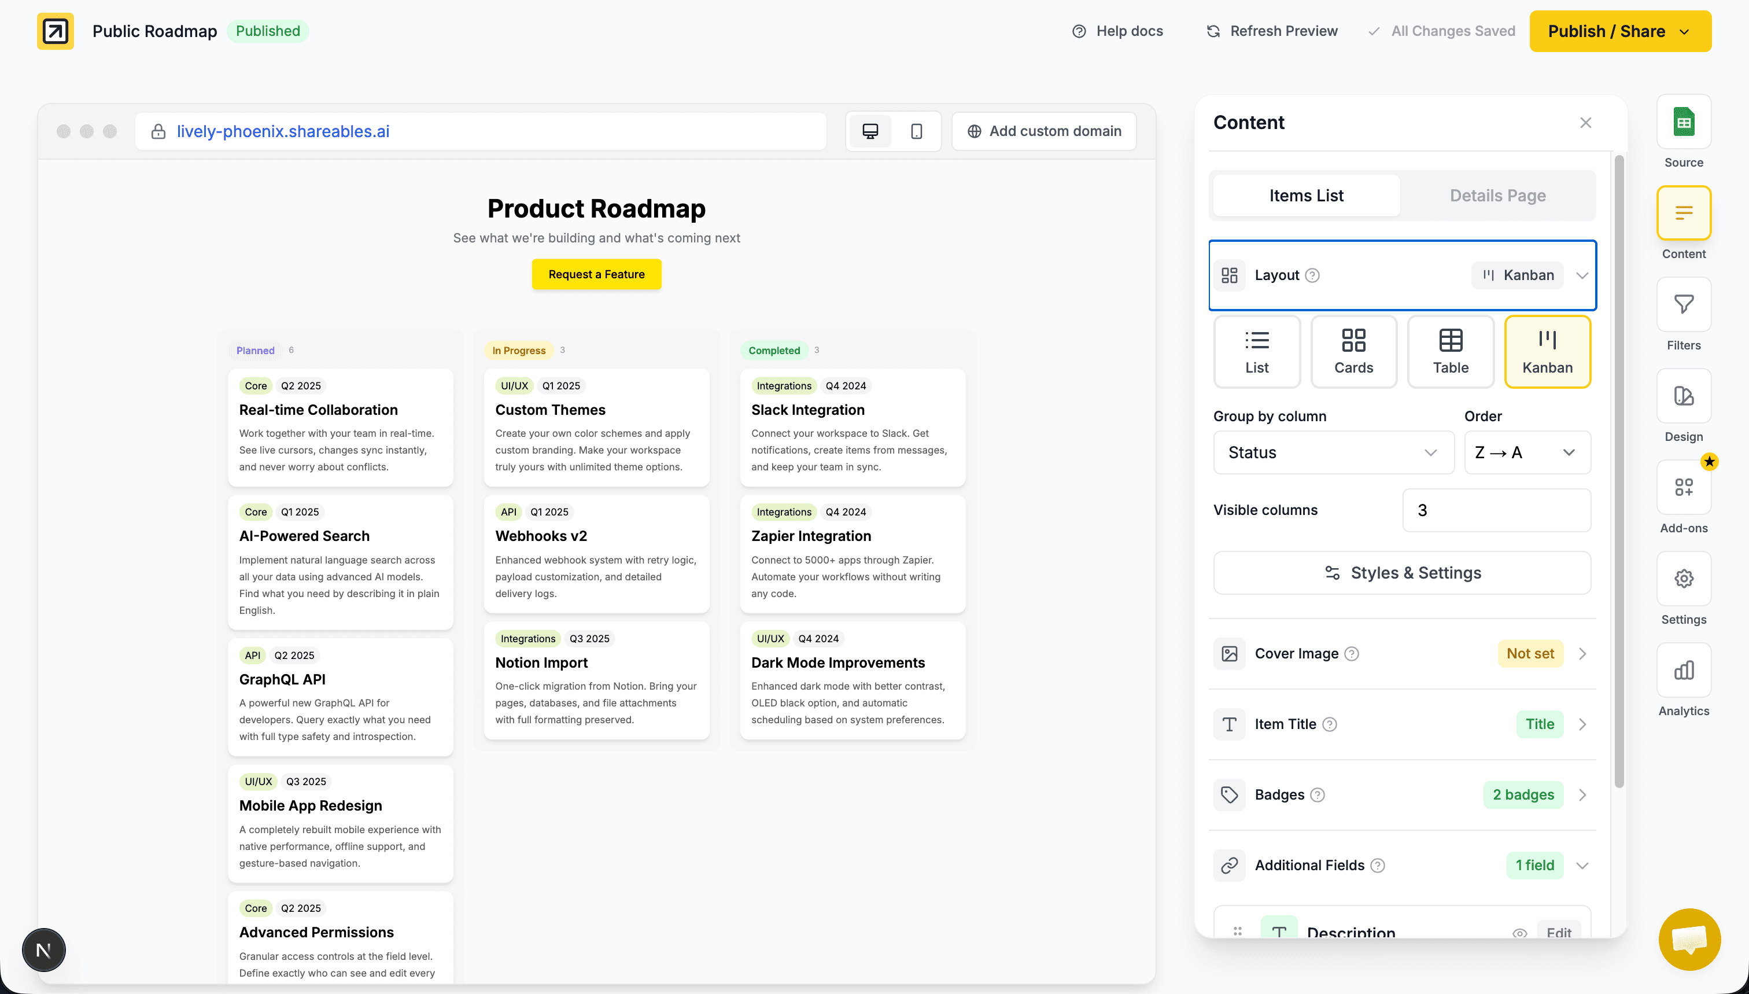Select the List layout

coord(1257,351)
